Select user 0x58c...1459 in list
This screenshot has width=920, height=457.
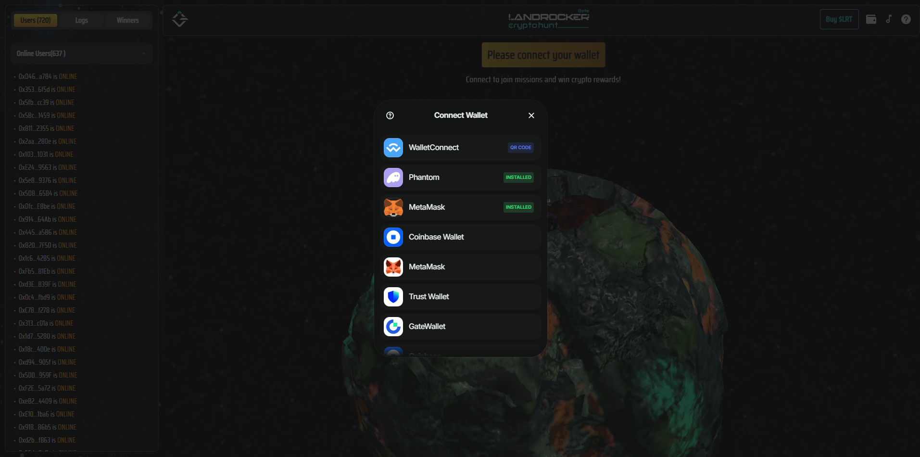pos(47,115)
